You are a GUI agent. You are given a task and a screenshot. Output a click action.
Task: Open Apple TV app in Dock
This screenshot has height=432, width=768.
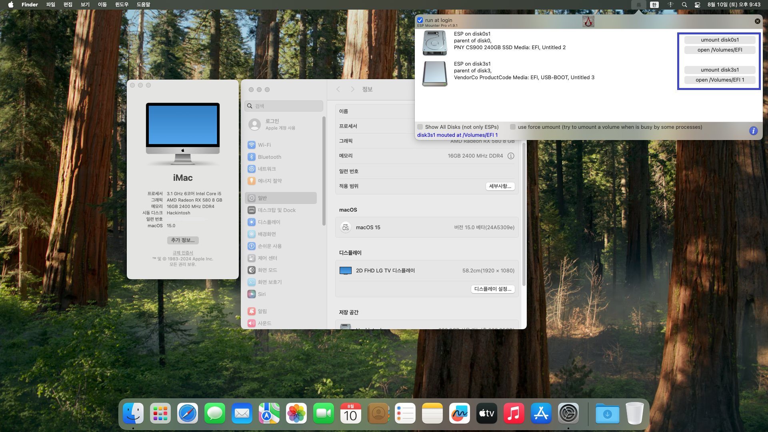[487, 413]
